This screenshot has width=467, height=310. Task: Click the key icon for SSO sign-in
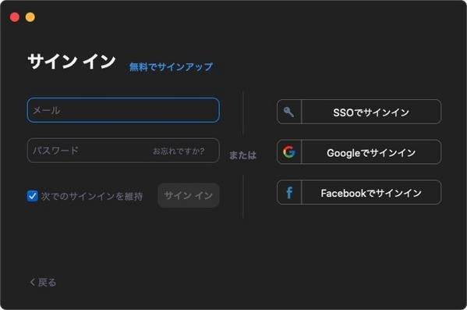(x=288, y=112)
